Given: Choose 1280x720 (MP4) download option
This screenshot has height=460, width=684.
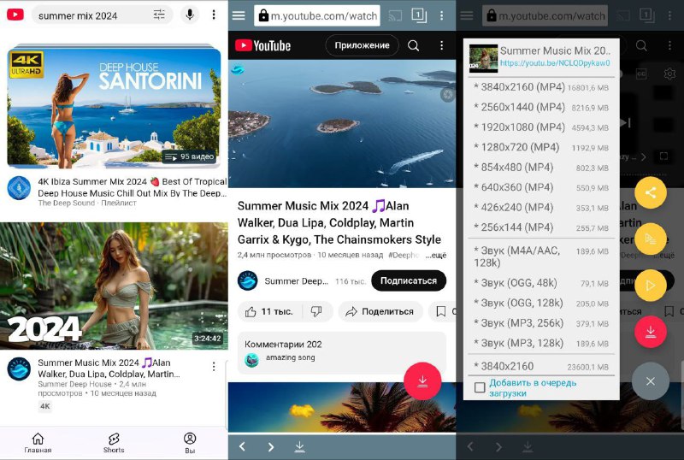Looking at the screenshot, I should 541,148.
